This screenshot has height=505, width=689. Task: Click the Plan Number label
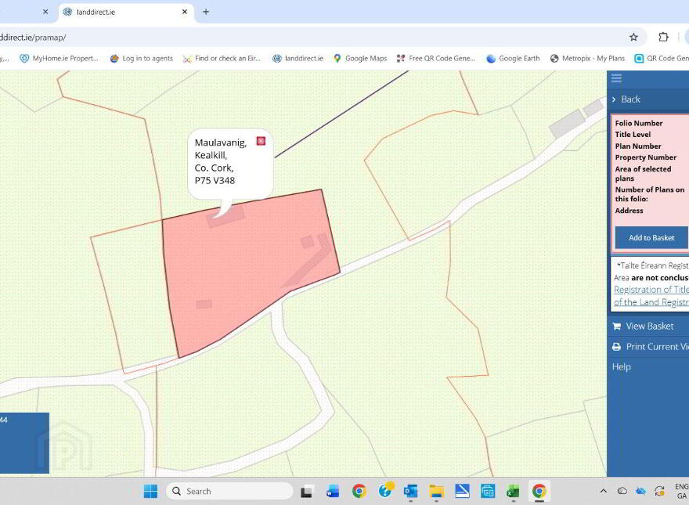tap(638, 146)
